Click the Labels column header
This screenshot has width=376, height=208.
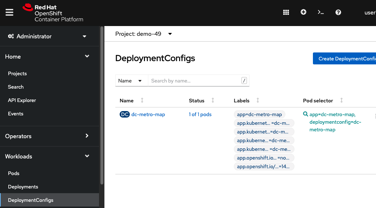(x=241, y=101)
